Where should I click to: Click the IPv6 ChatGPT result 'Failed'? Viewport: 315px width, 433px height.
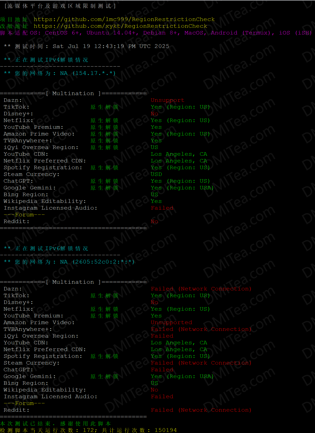[162, 370]
